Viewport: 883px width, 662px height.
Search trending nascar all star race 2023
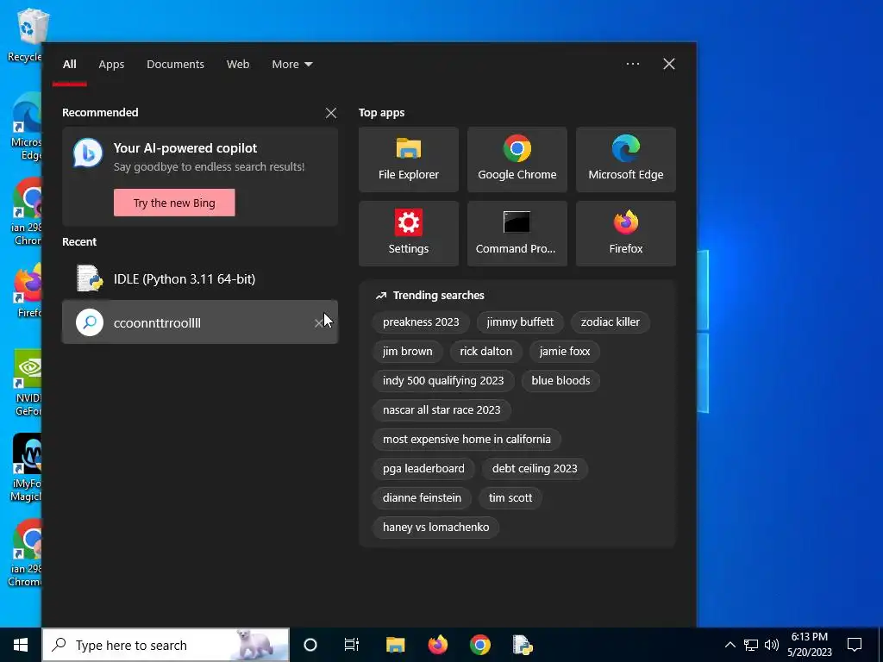point(441,409)
